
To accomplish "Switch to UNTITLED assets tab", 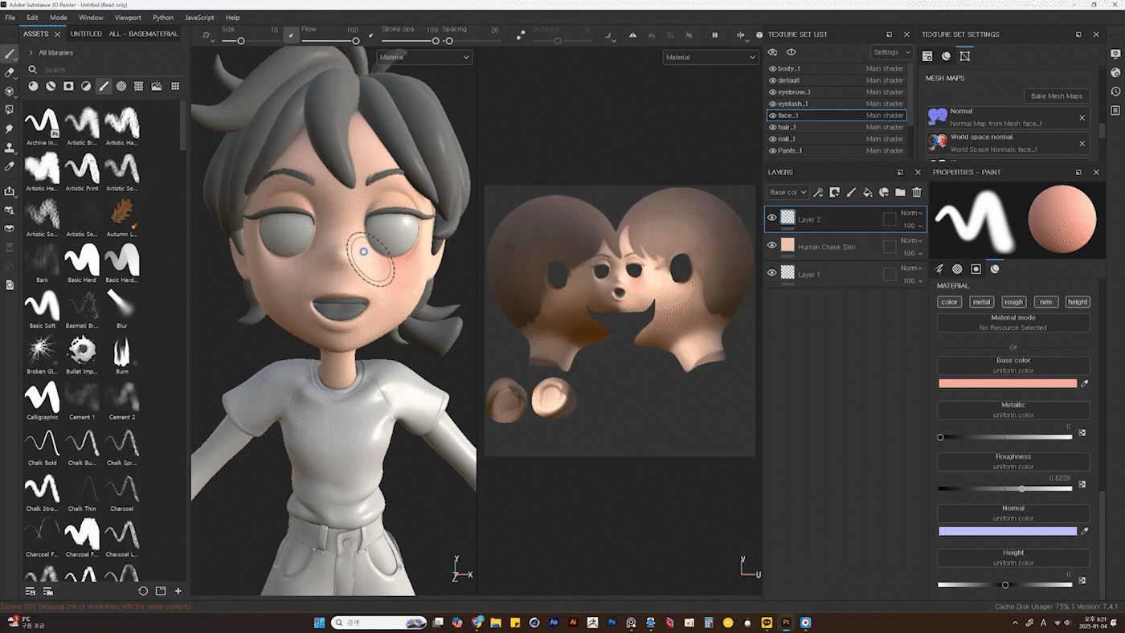I will click(86, 34).
